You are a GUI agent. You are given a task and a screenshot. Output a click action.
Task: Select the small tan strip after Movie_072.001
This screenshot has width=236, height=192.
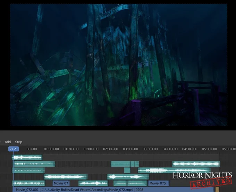217,190
